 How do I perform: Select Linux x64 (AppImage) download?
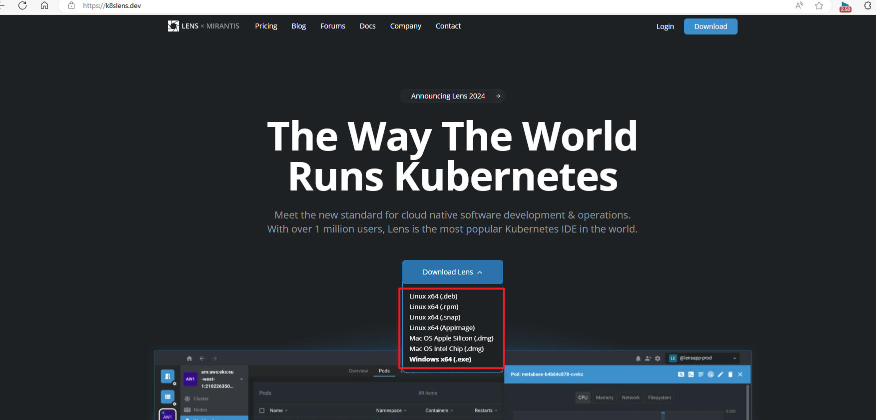[x=442, y=327]
